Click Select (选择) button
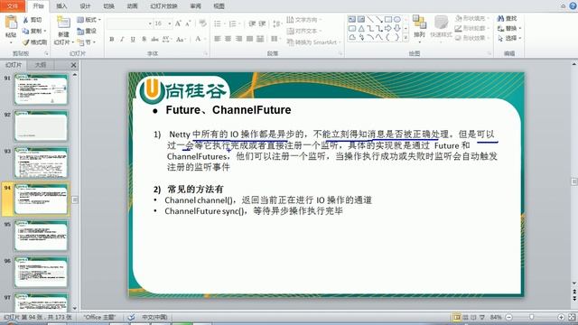Image resolution: width=578 pixels, height=325 pixels. click(509, 38)
